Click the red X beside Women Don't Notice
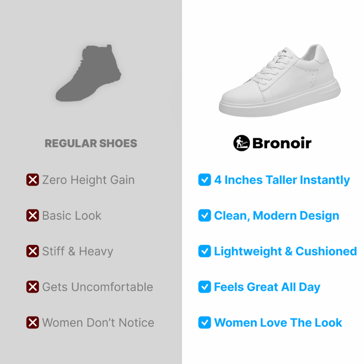Image resolution: width=364 pixels, height=364 pixels. [32, 323]
